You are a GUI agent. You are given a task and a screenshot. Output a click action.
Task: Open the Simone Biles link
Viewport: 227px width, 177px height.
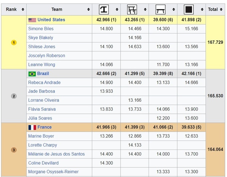click(x=41, y=29)
